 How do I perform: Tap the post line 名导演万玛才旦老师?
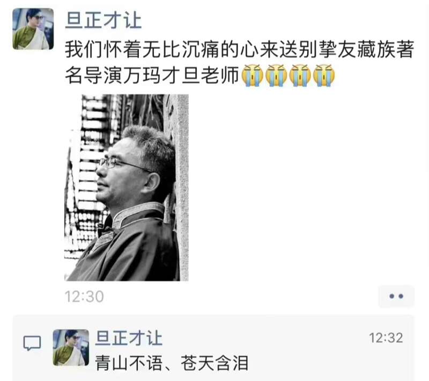point(152,75)
